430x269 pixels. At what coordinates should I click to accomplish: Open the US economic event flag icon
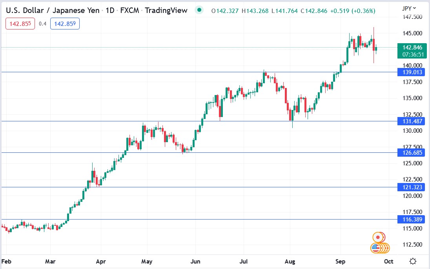pyautogui.click(x=376, y=248)
